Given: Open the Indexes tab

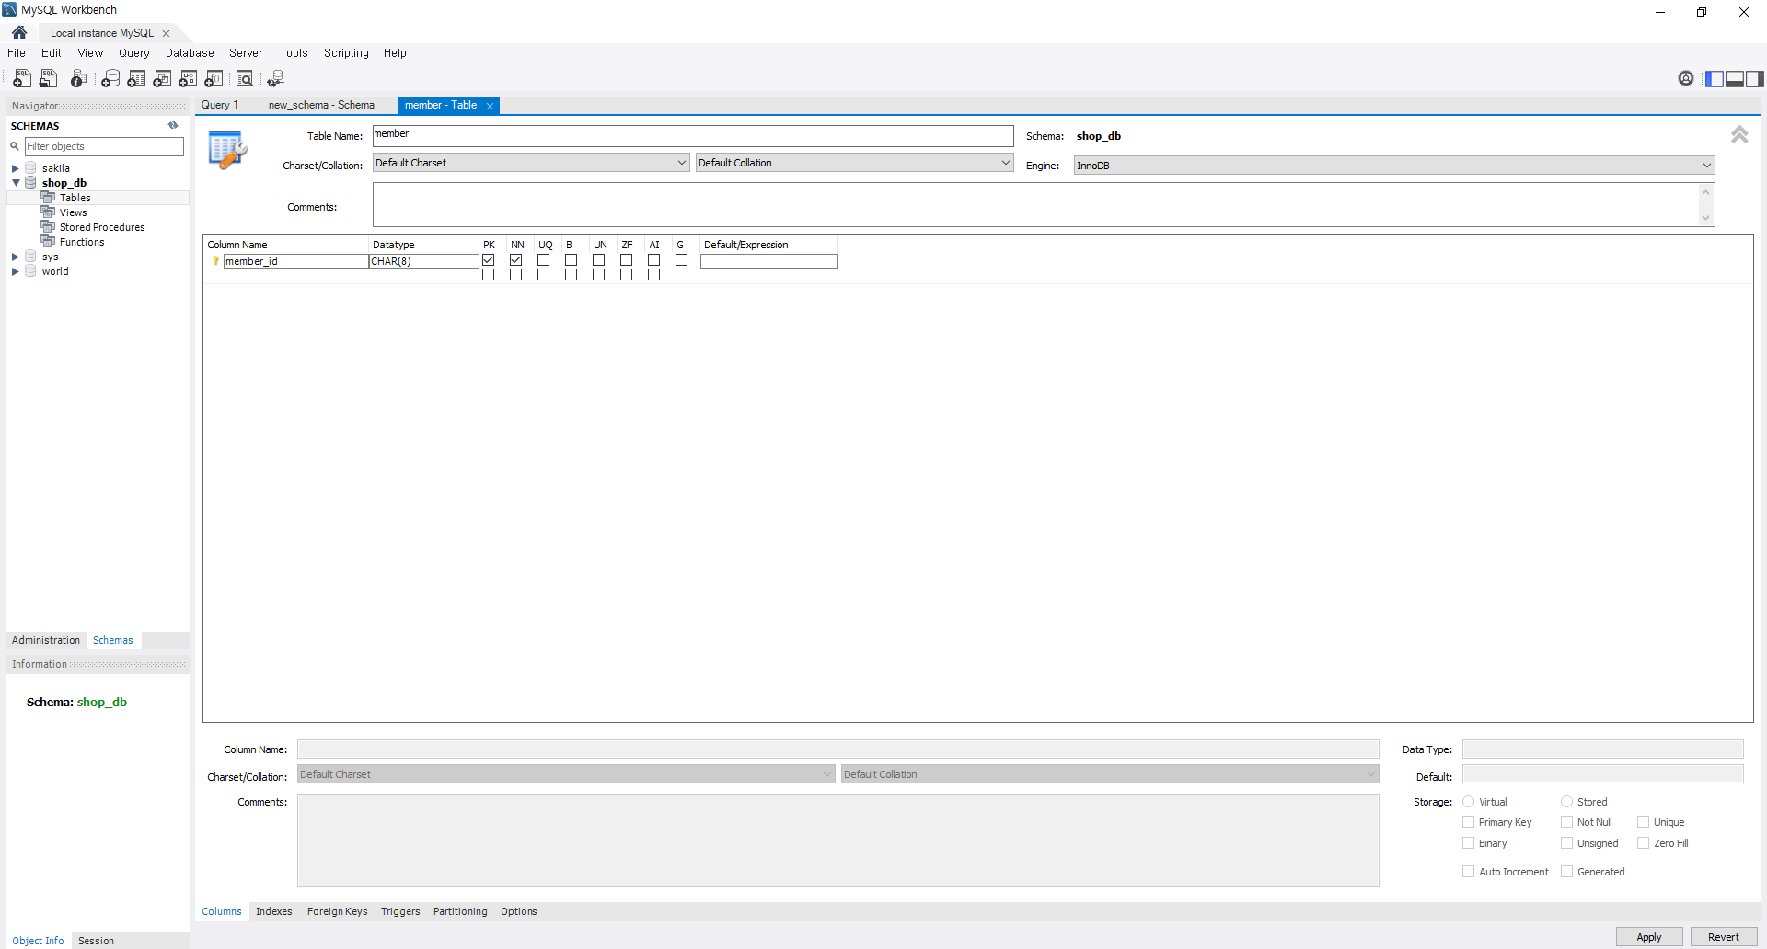Looking at the screenshot, I should (274, 911).
